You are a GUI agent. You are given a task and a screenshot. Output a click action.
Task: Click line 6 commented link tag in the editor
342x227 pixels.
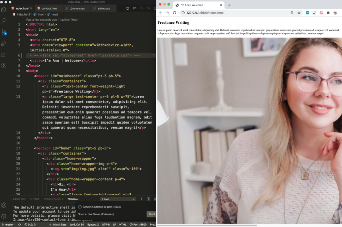click(84, 55)
